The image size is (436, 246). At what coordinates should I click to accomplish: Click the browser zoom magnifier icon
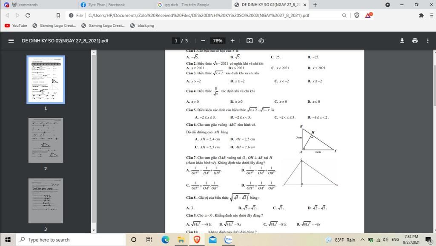pyautogui.click(x=344, y=15)
